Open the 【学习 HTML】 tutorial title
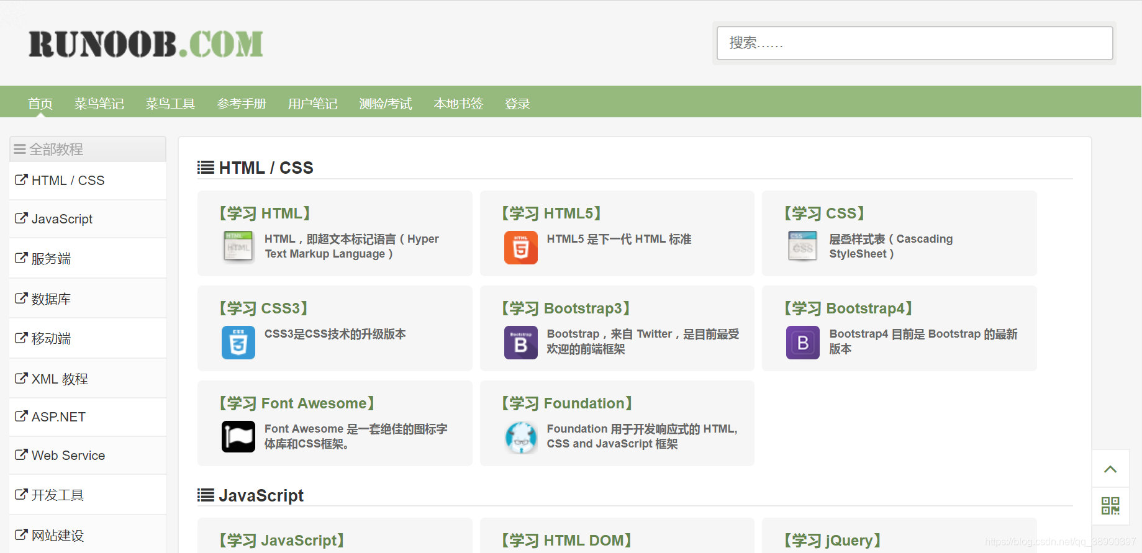This screenshot has width=1142, height=553. (265, 214)
